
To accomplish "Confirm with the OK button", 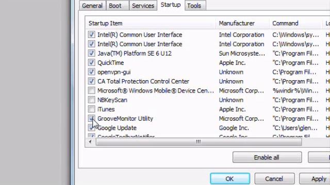I will point(230,179).
